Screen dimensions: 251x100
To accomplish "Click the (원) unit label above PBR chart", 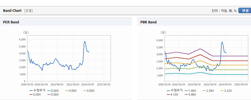I will point(163,32).
